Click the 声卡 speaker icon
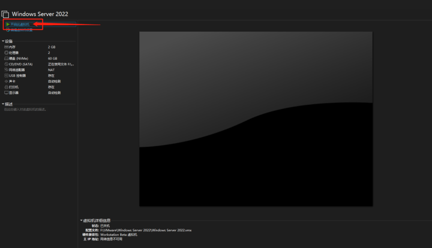This screenshot has width=432, height=248. tap(7, 81)
